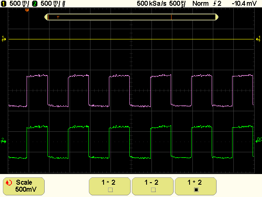Click the left arrow of the memory bar
Screen dimensions: 262x197
pyautogui.click(x=46, y=17)
